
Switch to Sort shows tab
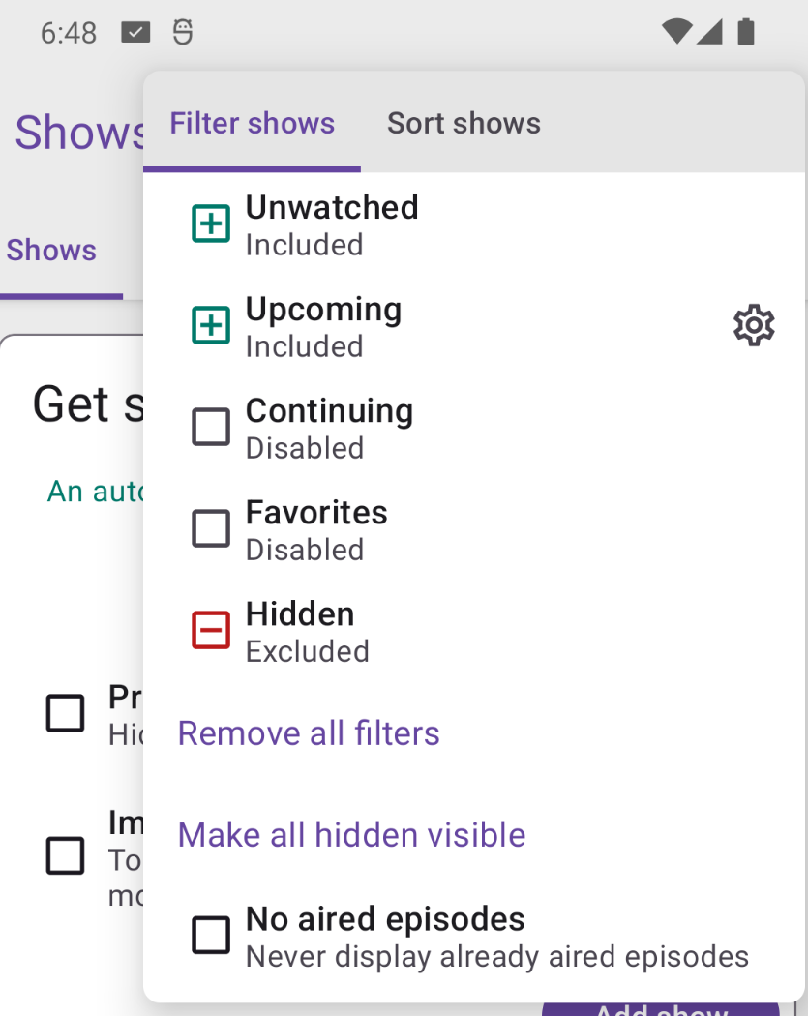464,123
